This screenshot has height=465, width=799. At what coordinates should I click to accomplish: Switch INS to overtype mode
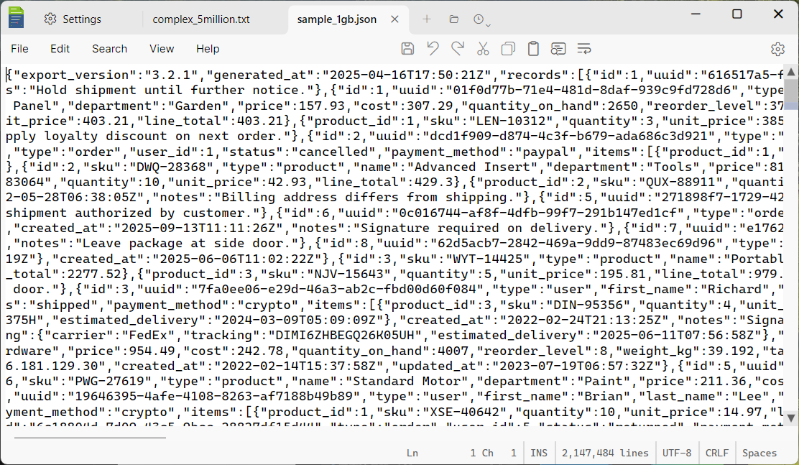click(x=539, y=453)
